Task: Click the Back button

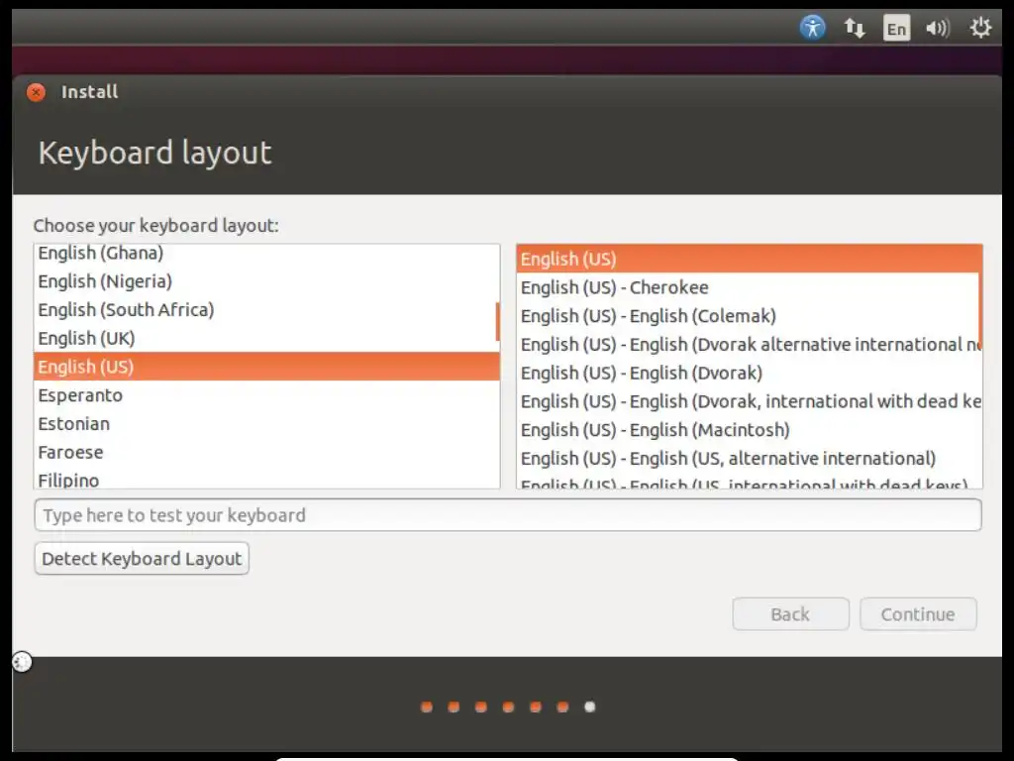Action: pyautogui.click(x=790, y=614)
